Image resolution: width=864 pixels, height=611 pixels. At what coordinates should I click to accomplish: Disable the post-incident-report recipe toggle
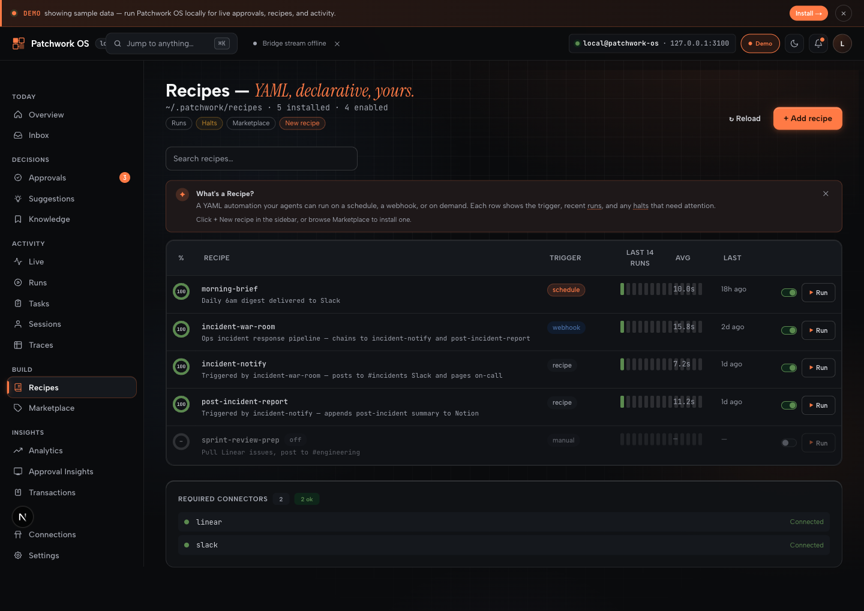(789, 405)
